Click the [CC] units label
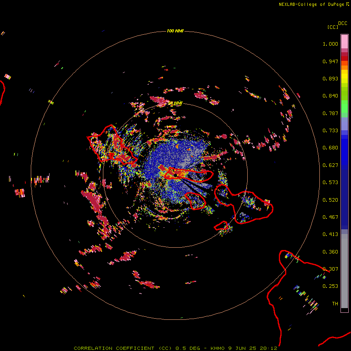351x351 pixels. [x=333, y=27]
